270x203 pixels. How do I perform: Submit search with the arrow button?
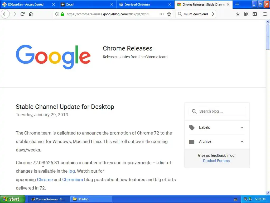tap(212, 14)
